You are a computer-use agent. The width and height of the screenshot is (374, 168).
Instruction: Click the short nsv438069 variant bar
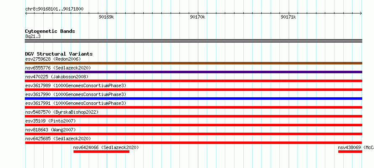(350, 152)
